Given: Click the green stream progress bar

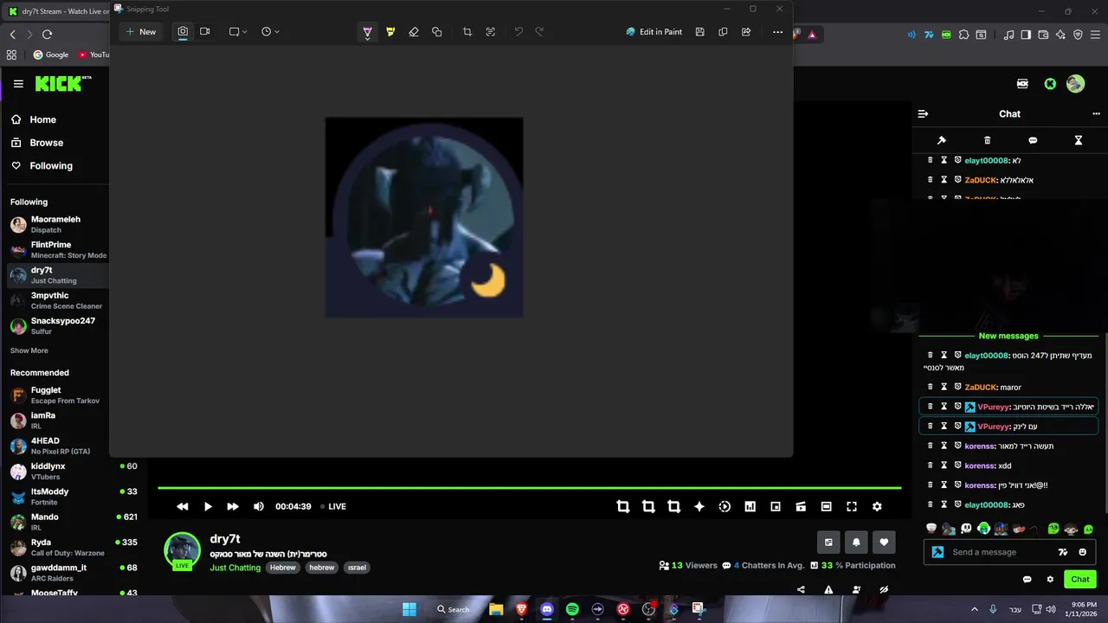Looking at the screenshot, I should pyautogui.click(x=529, y=488).
